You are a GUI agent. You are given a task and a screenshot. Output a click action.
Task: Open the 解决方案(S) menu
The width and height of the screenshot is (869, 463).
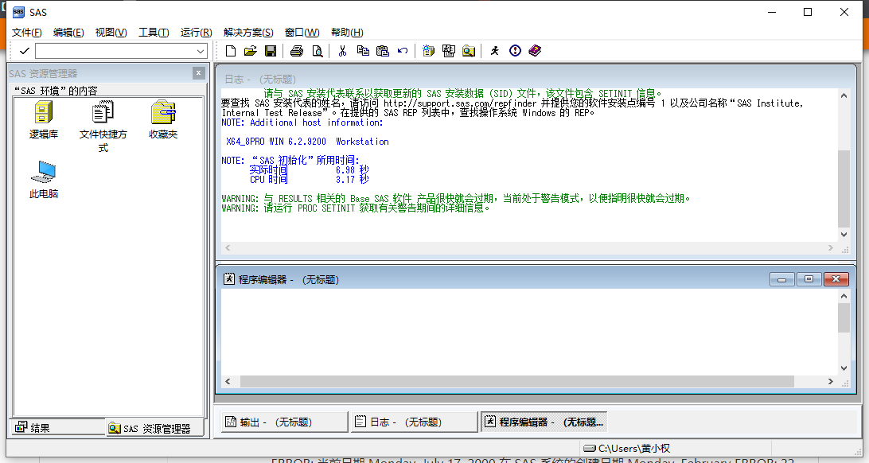[x=248, y=32]
